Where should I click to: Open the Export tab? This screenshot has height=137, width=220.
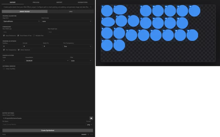coord(12,3)
